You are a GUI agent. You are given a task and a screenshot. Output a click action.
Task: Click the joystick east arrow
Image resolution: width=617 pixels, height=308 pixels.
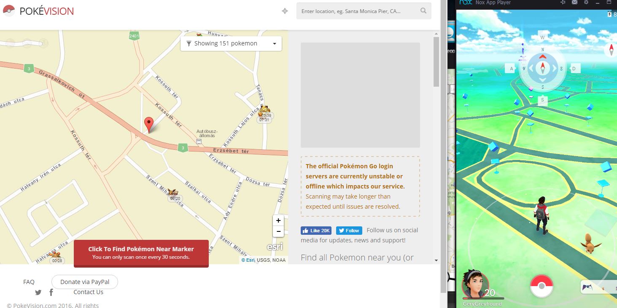[555, 68]
